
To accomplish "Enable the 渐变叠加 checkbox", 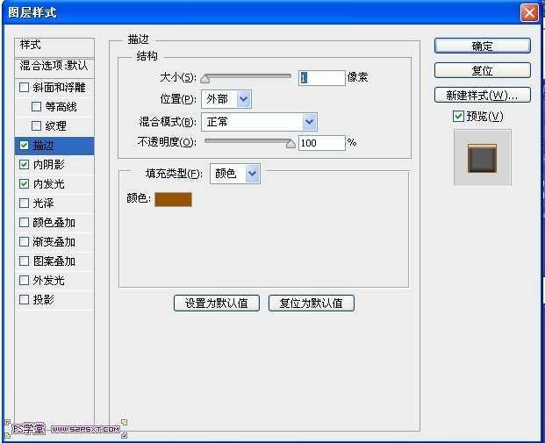I will (24, 241).
